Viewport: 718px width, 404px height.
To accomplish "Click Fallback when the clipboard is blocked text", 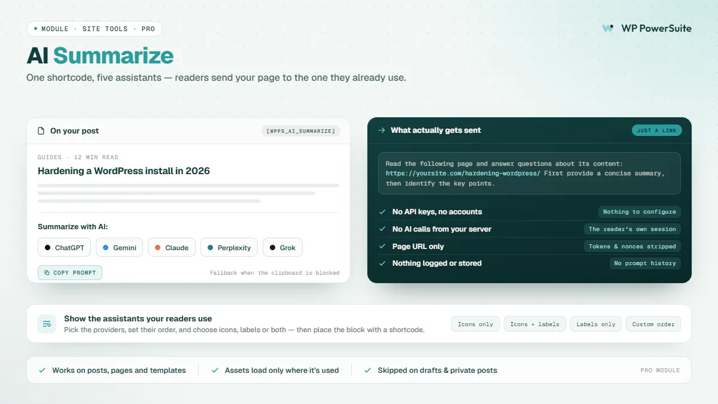I will (275, 273).
